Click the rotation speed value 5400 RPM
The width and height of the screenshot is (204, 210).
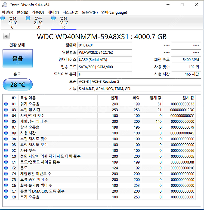point(186,60)
